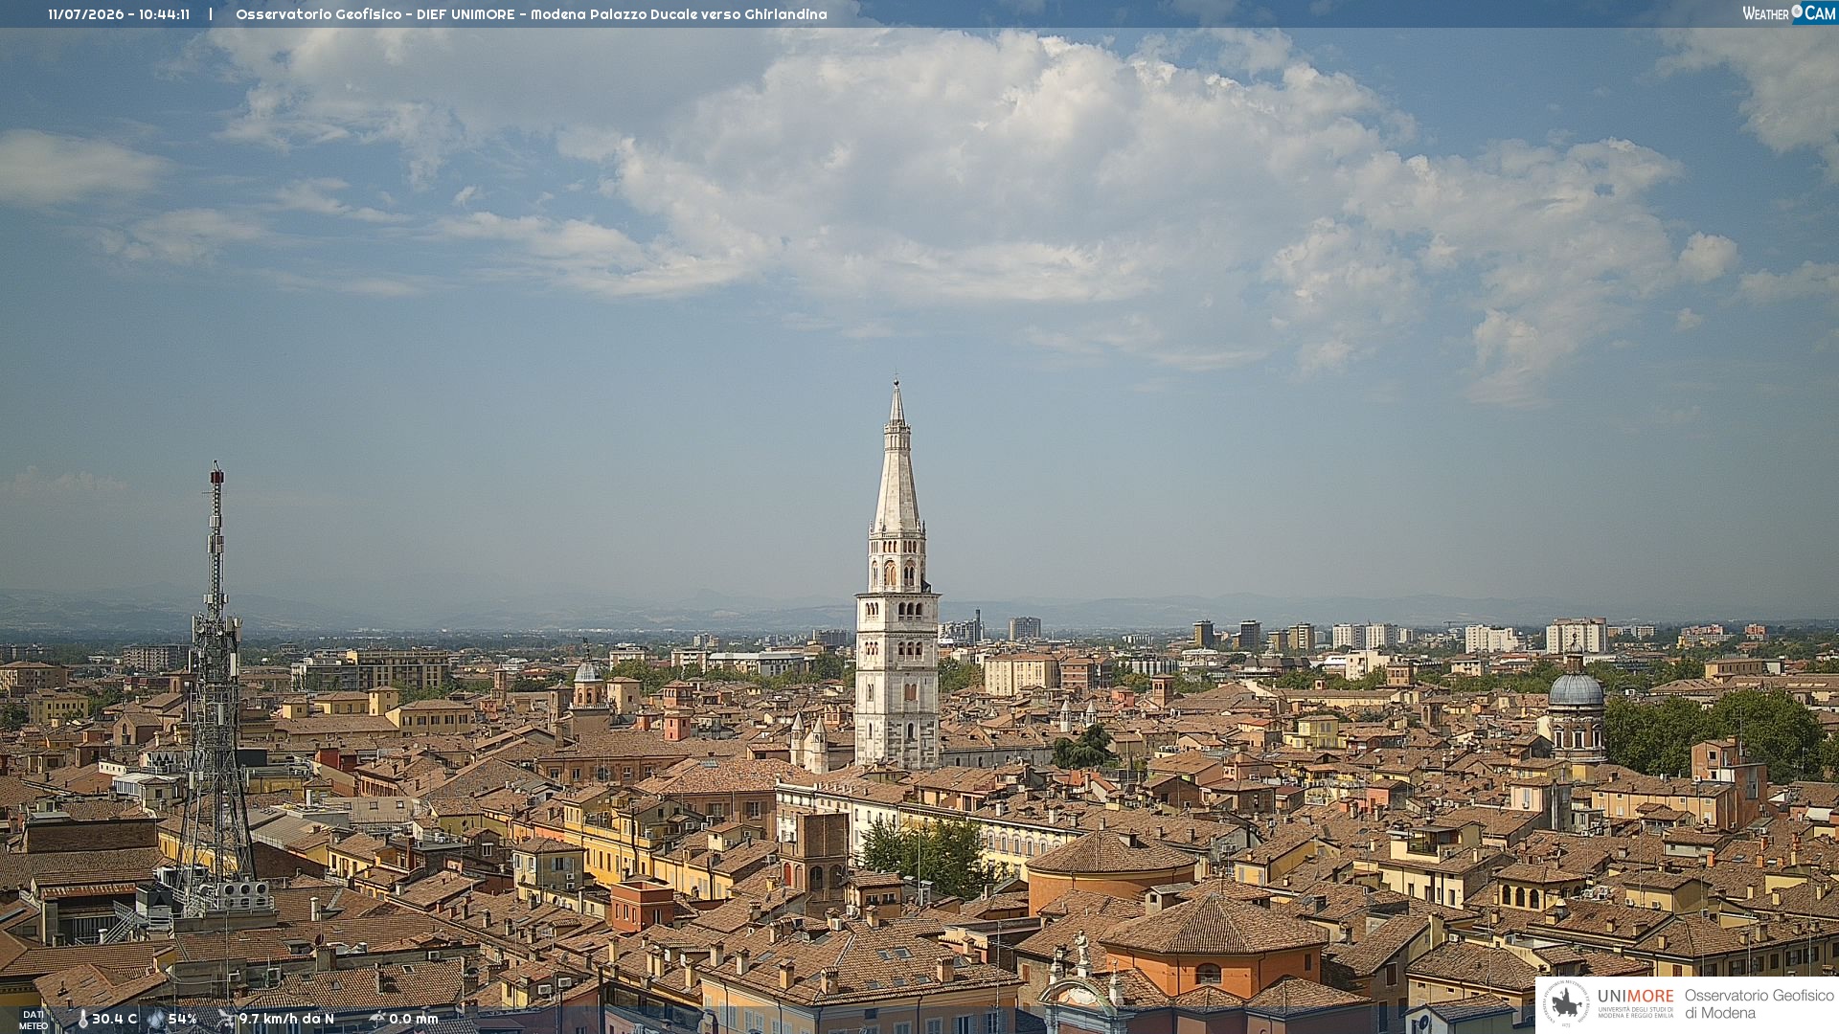Click the Osservatorio Geofisico di Modena text
Image resolution: width=1839 pixels, height=1034 pixels.
[x=1760, y=1004]
